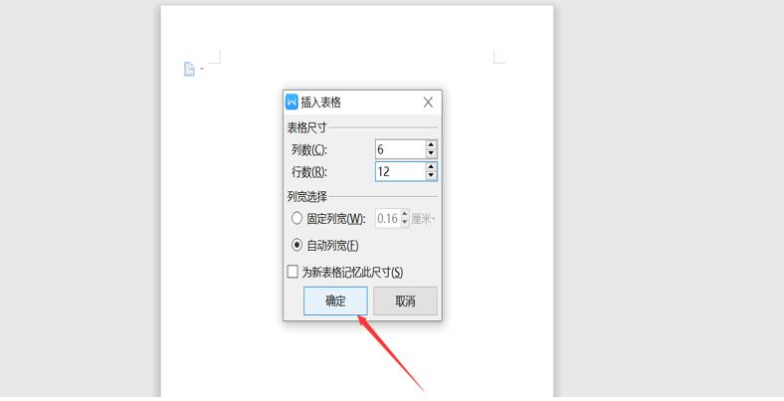Click the 行数 input field showing 12
Image resolution: width=784 pixels, height=401 pixels.
click(x=400, y=171)
